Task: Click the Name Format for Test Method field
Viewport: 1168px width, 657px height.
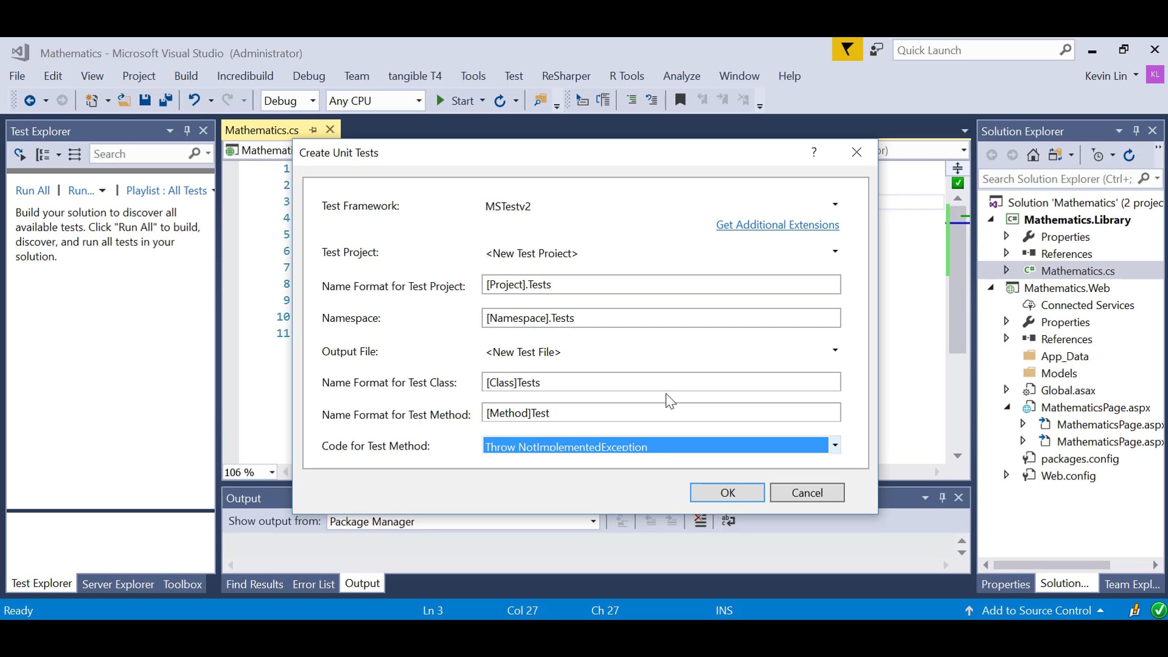Action: [x=661, y=413]
